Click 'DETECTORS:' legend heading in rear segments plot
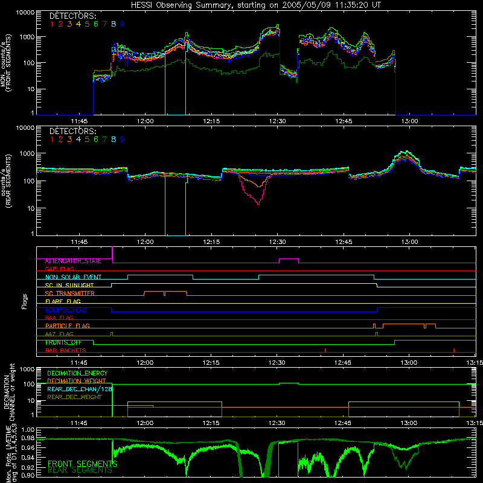This screenshot has width=483, height=483. pyautogui.click(x=72, y=131)
